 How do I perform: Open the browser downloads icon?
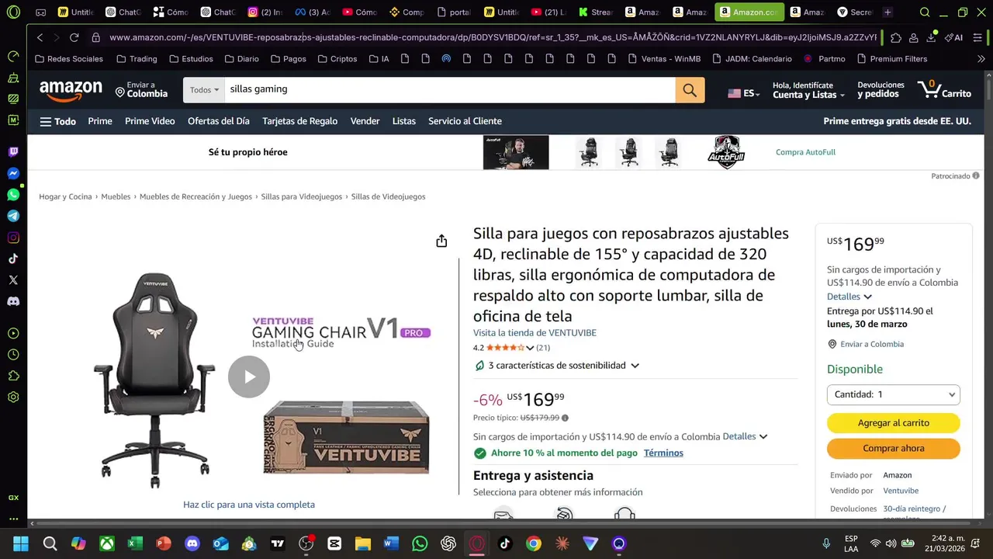click(931, 37)
